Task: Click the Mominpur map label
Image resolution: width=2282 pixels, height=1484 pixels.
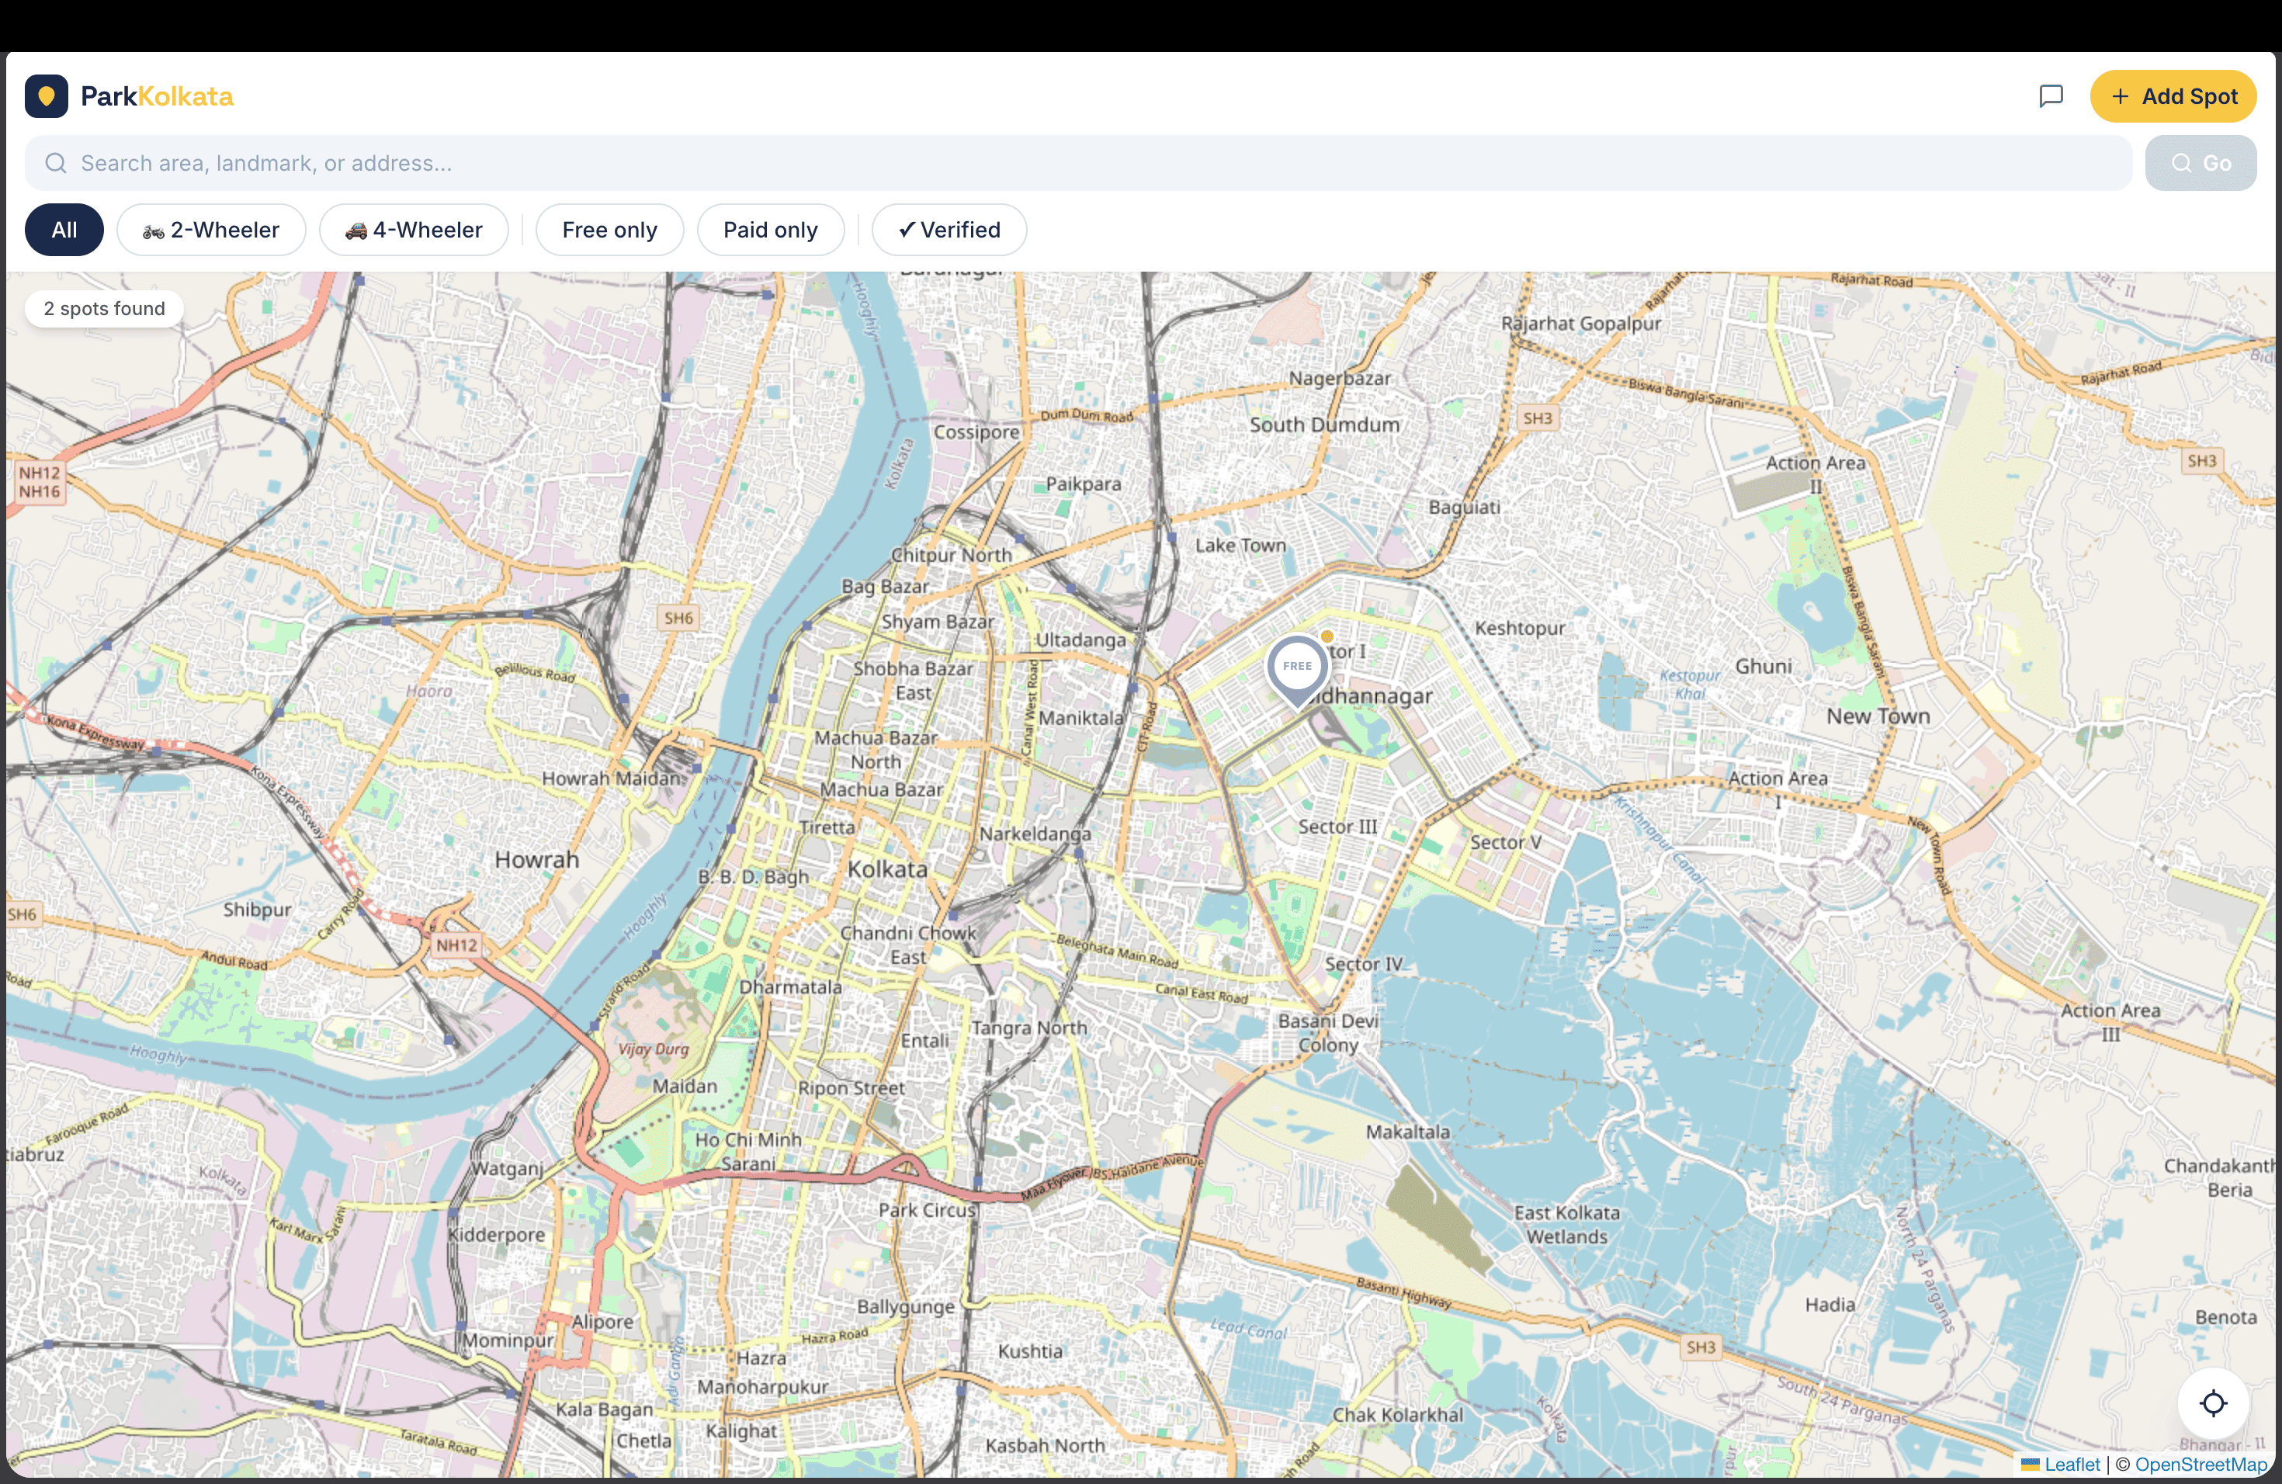Action: click(509, 1340)
